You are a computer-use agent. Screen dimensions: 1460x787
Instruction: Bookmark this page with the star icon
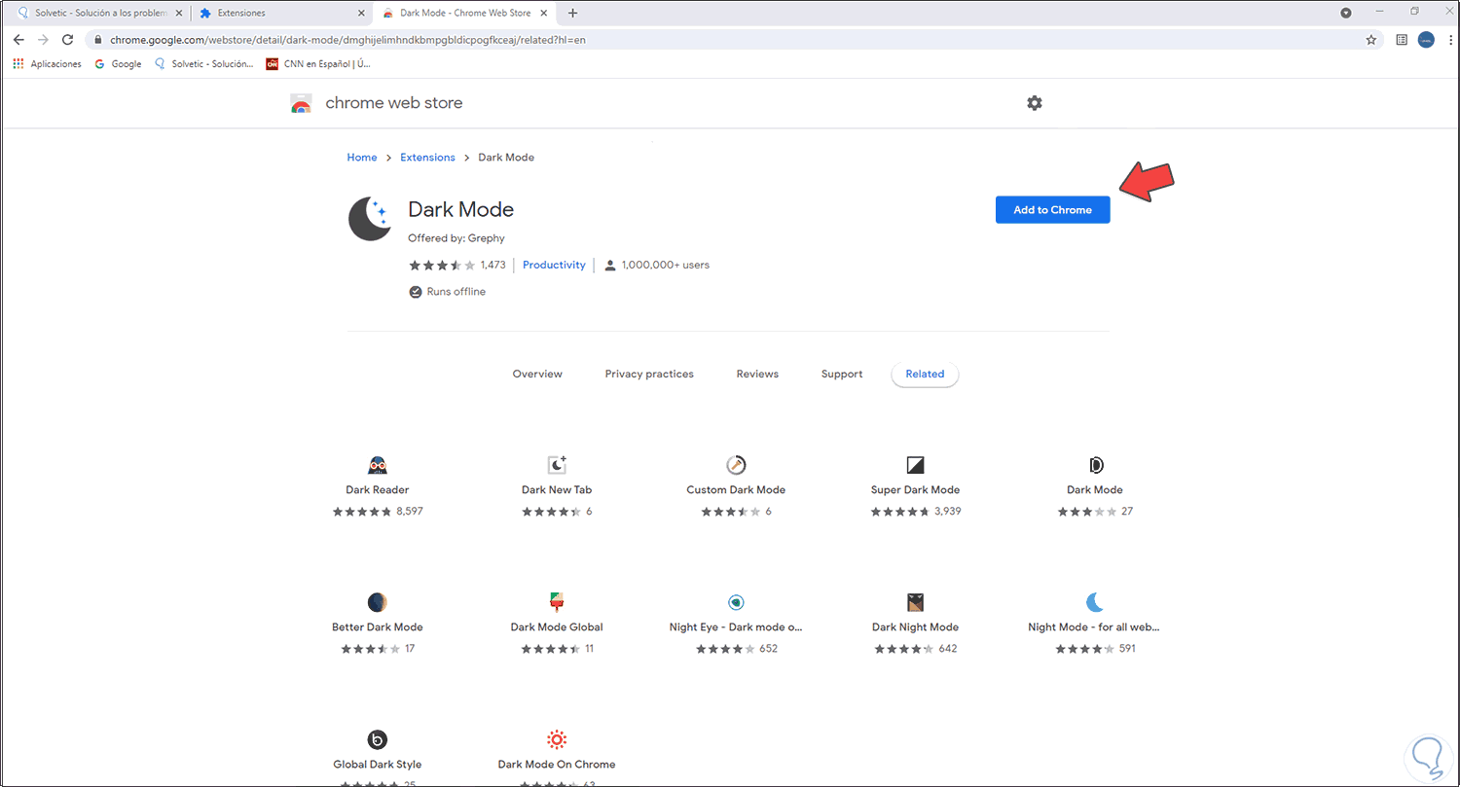coord(1371,40)
